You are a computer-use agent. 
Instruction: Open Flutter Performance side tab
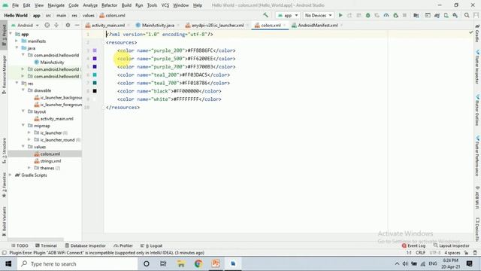[x=477, y=156]
